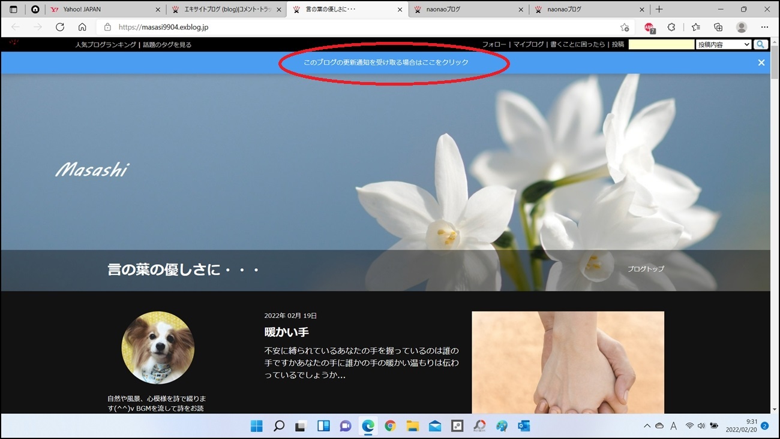The width and height of the screenshot is (780, 439).
Task: Click the yellow blog search input field
Action: click(x=661, y=44)
